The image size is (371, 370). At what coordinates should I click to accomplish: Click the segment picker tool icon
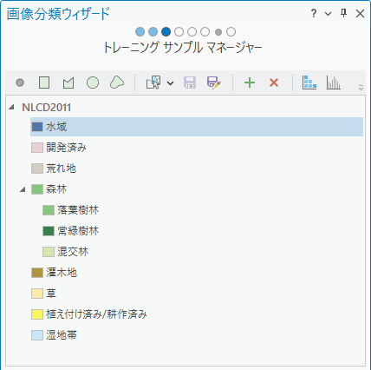click(x=153, y=83)
